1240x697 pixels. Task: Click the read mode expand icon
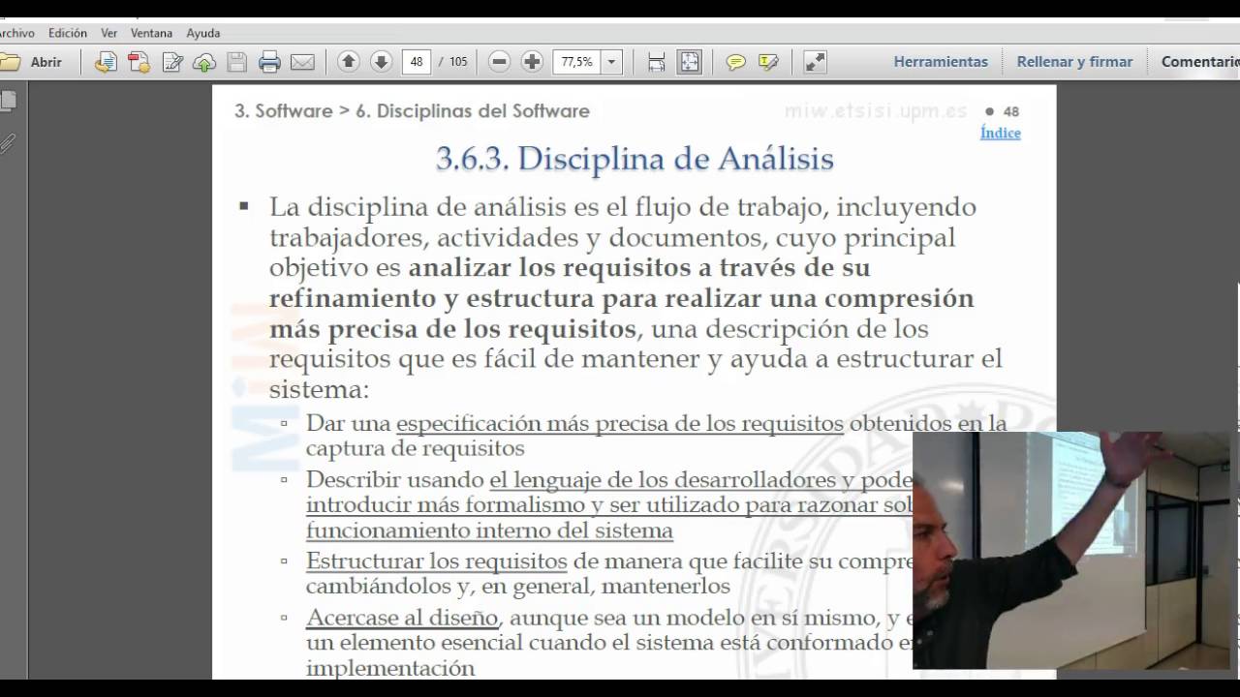(816, 62)
